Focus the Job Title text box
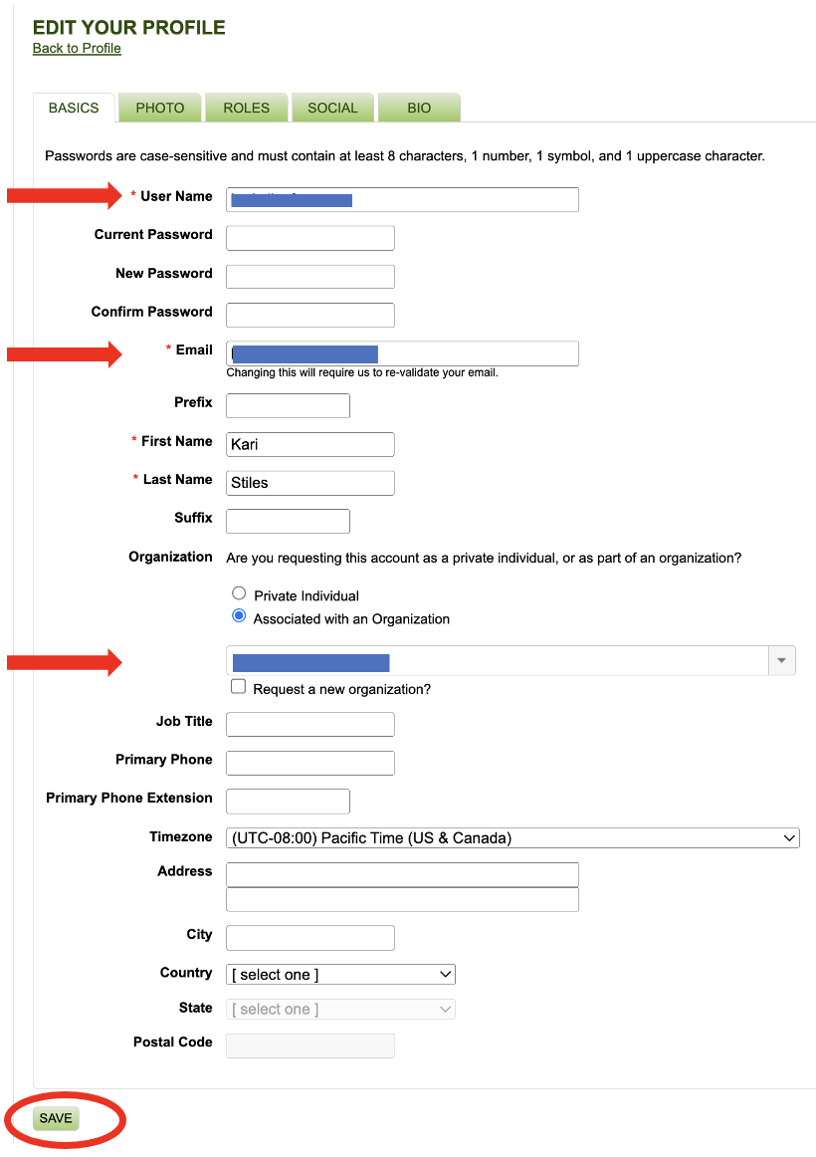Screen dimensions: 816x1157 pos(310,724)
